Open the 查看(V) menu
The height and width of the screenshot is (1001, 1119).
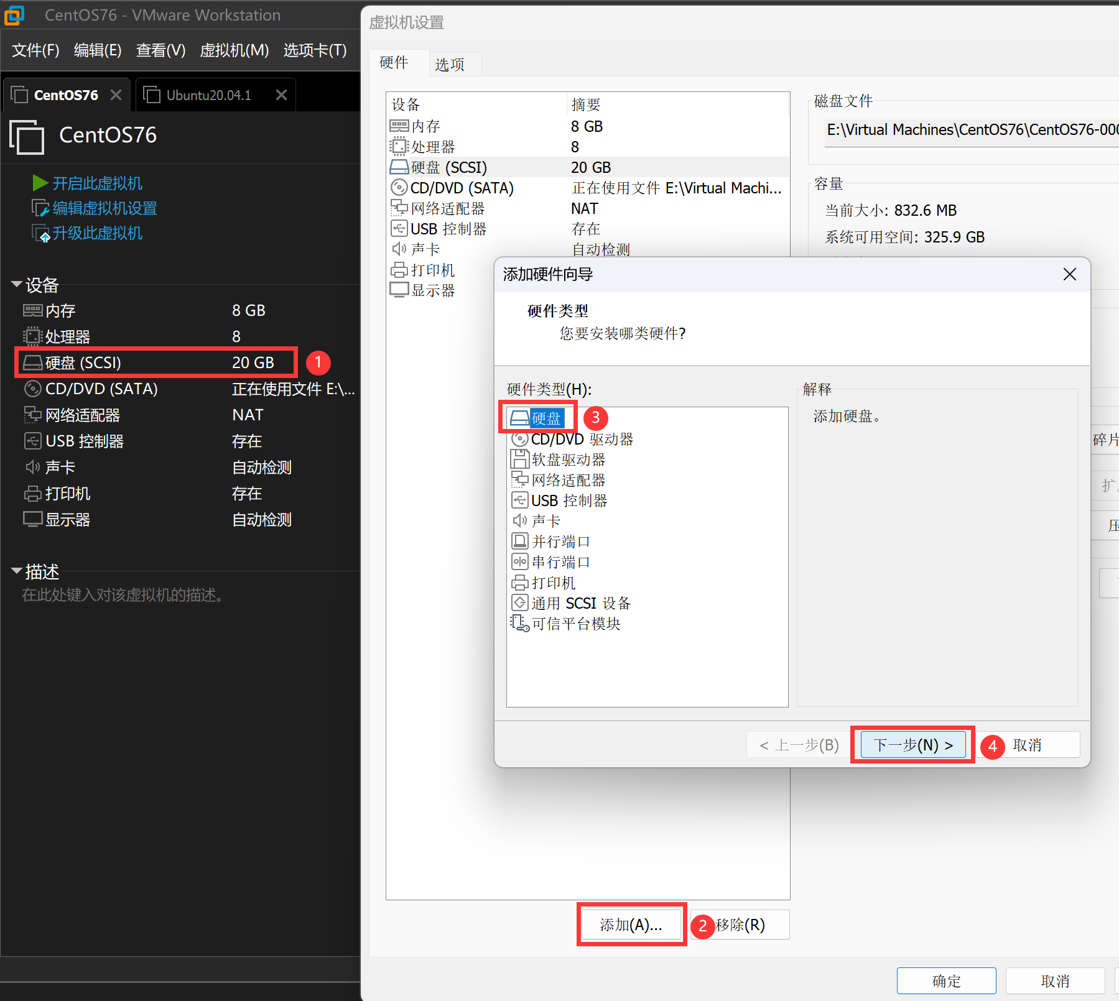point(160,50)
